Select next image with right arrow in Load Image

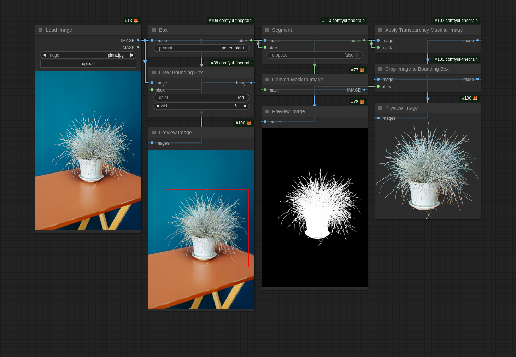(x=132, y=55)
